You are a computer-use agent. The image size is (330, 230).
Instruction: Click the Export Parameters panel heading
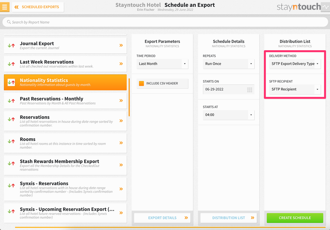[162, 42]
